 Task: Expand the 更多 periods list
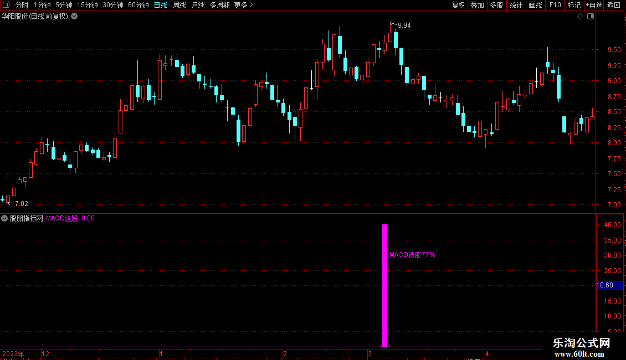[244, 5]
